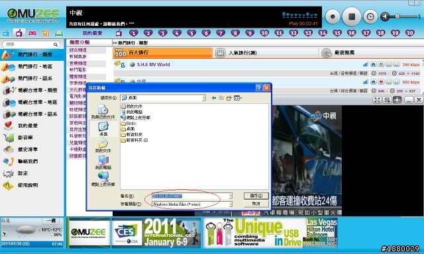Select 體育頻道 in category list
Image resolution: width=424 pixels, height=254 pixels.
78,77
